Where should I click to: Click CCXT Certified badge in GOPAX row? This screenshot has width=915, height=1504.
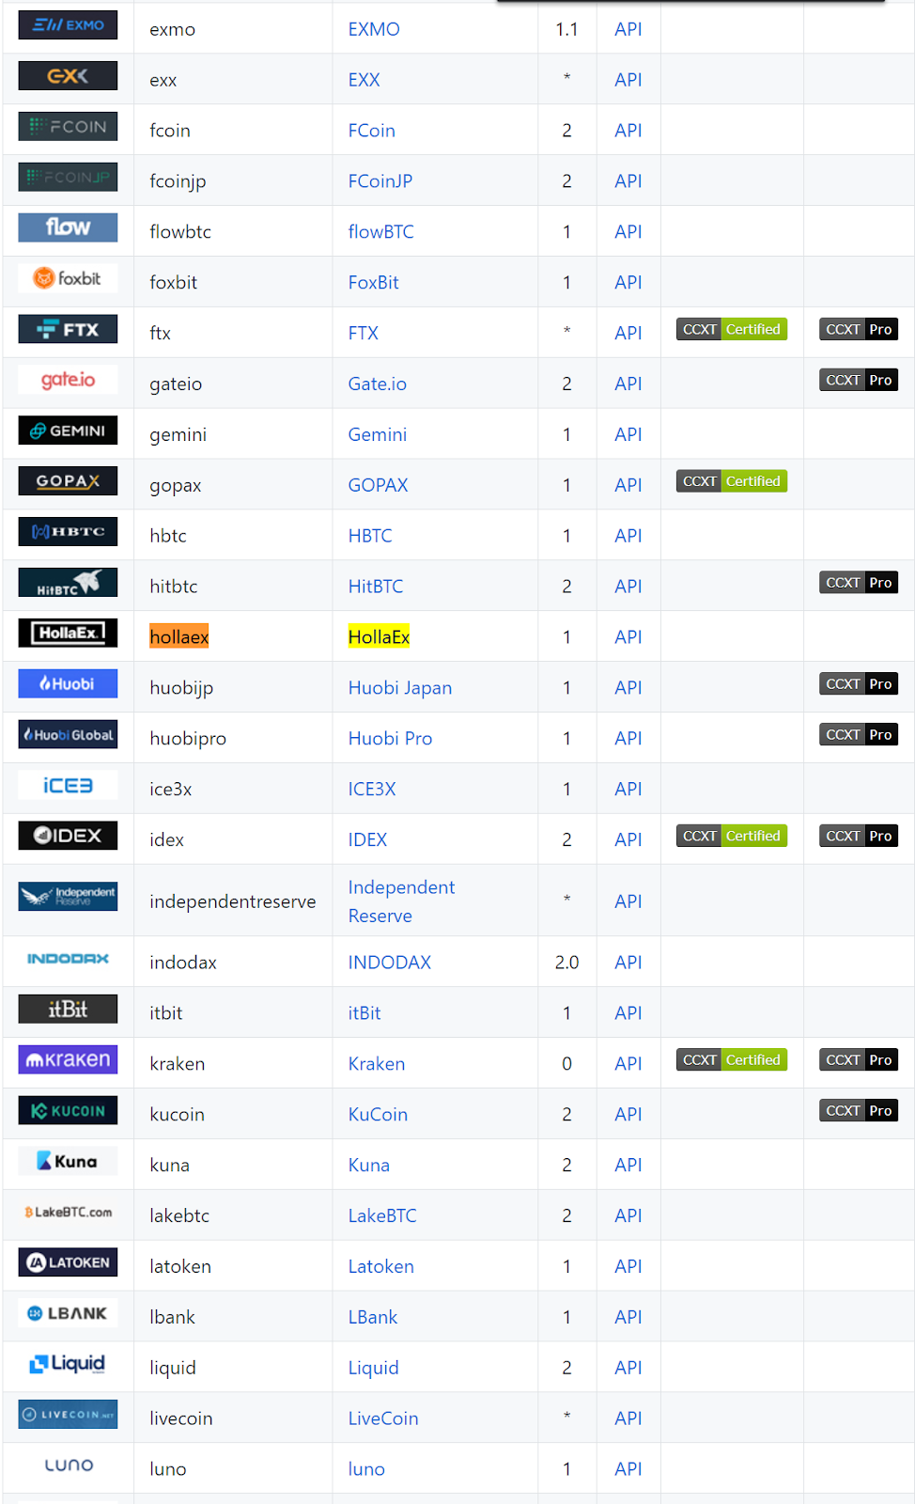coord(732,481)
